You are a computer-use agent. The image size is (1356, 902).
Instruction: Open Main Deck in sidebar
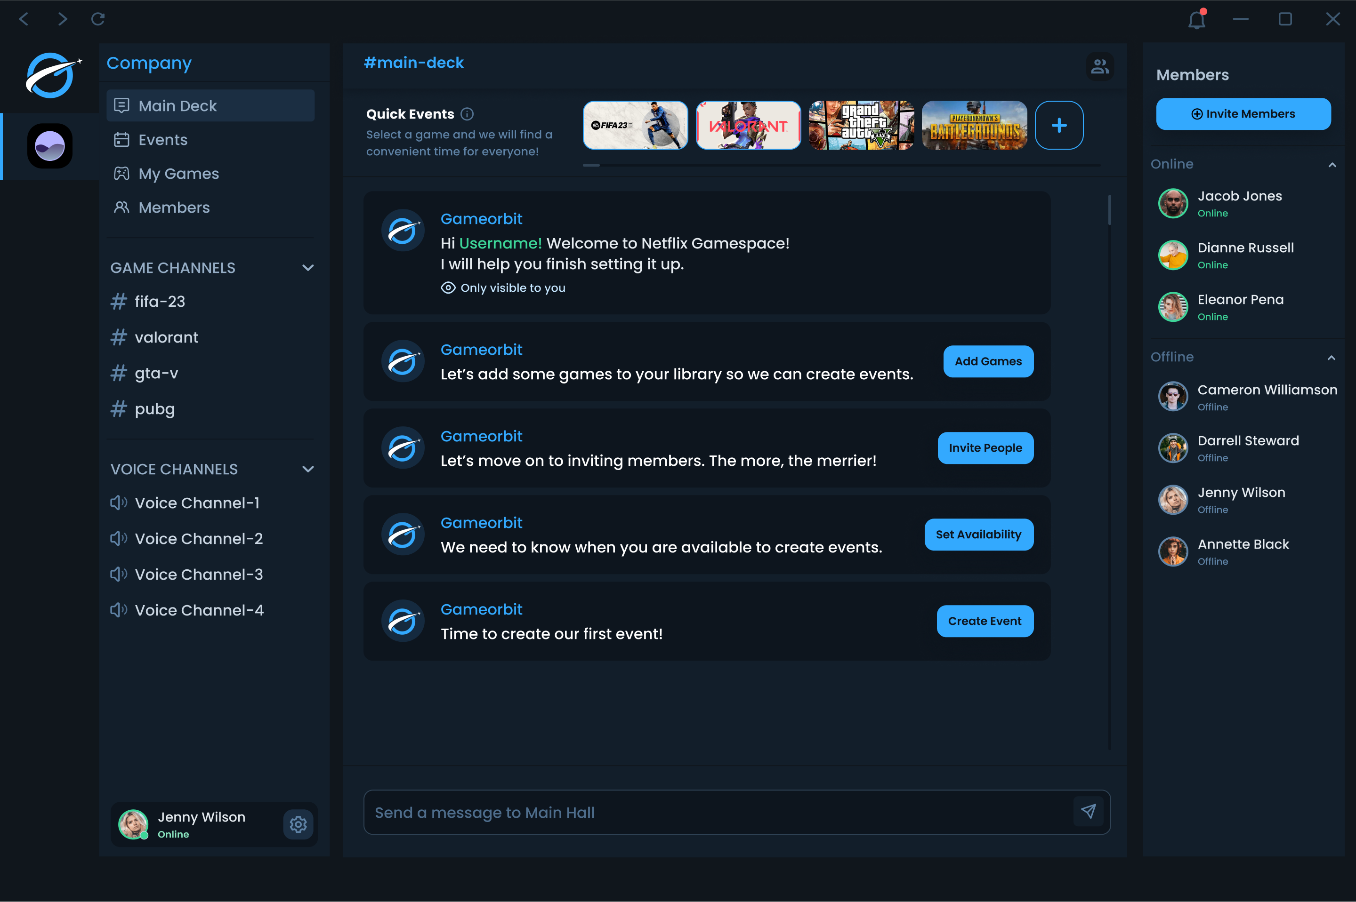click(210, 106)
